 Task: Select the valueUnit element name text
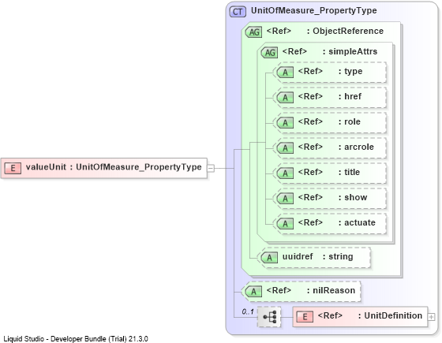click(x=46, y=167)
